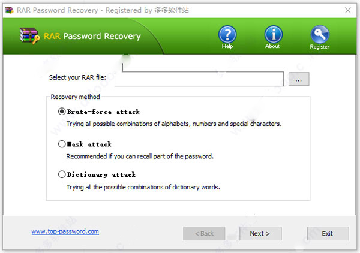Click the 'Register' text label in header

(x=319, y=47)
